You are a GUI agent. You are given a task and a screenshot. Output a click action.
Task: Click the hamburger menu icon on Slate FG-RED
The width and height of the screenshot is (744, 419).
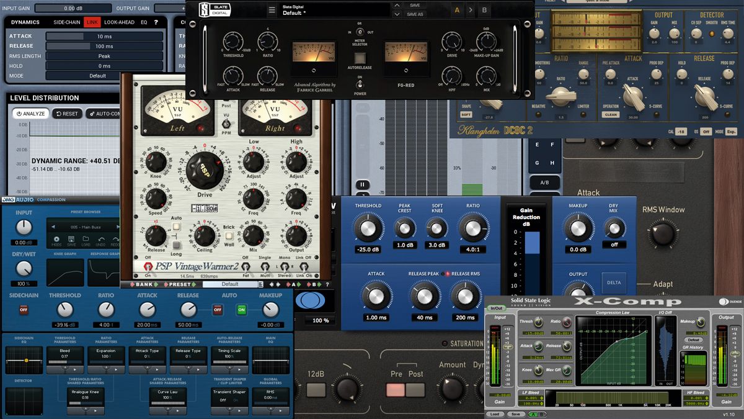tap(272, 9)
